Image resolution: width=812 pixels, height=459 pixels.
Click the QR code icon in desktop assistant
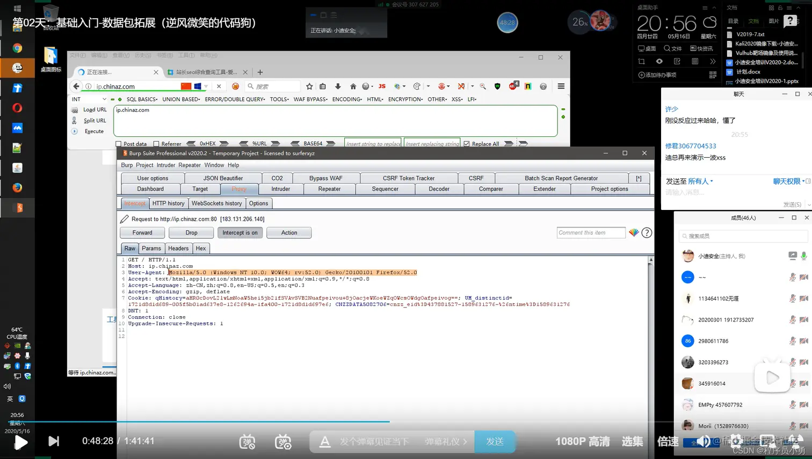tap(713, 75)
